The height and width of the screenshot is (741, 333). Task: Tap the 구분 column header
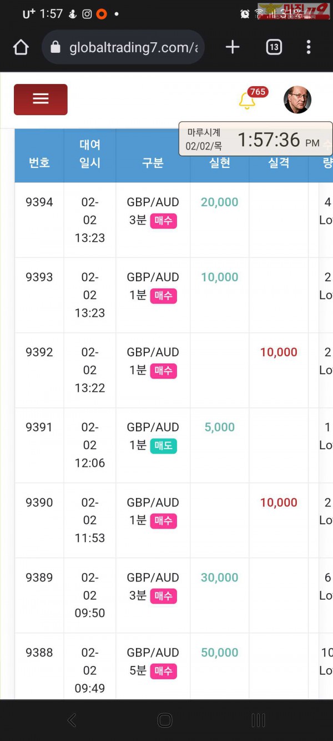click(153, 162)
